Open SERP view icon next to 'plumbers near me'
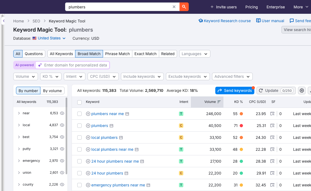The image size is (311, 191). (x=127, y=114)
